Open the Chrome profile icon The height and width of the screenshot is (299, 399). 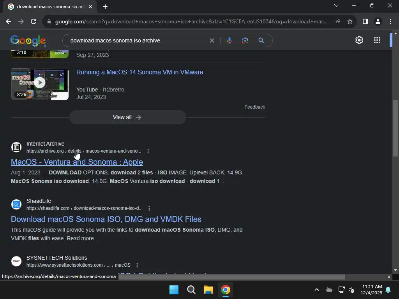tap(378, 22)
